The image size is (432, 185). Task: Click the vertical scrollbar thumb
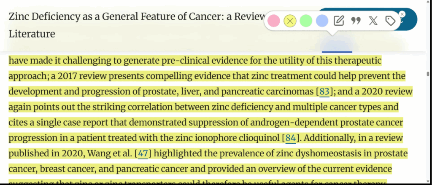pos(428,74)
